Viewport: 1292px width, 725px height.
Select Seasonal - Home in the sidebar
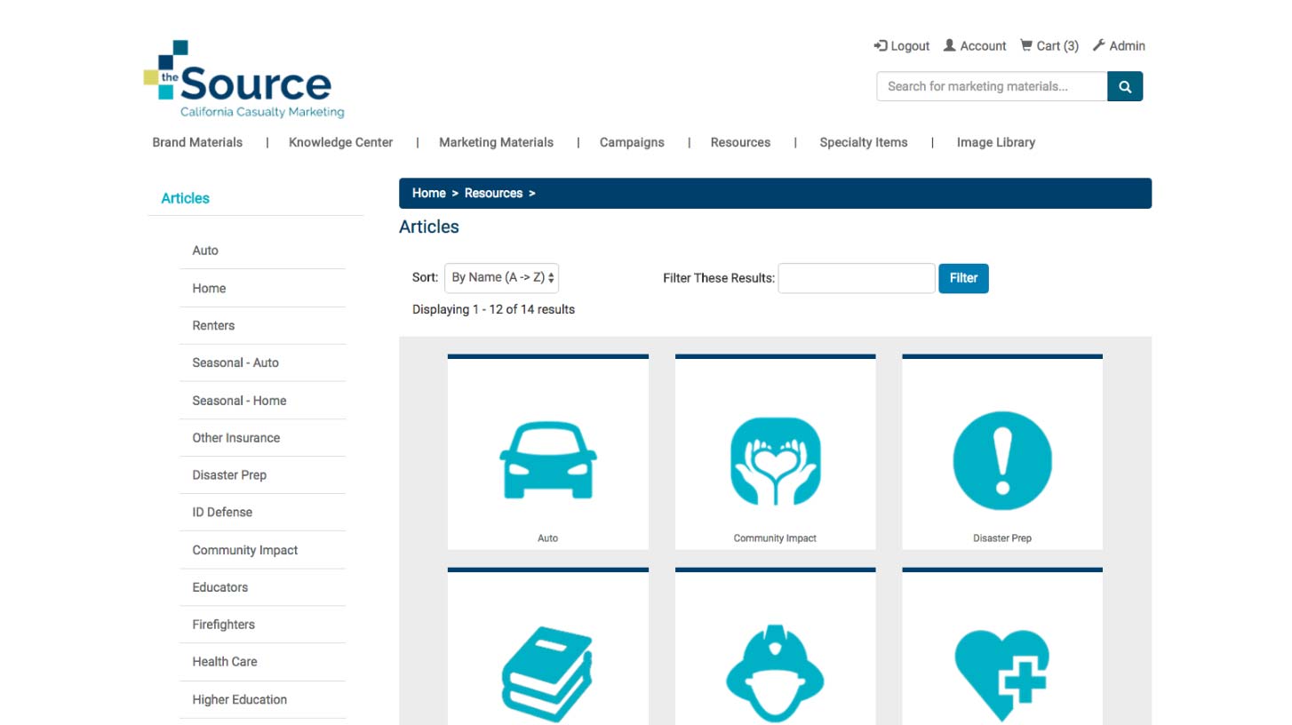[239, 401]
